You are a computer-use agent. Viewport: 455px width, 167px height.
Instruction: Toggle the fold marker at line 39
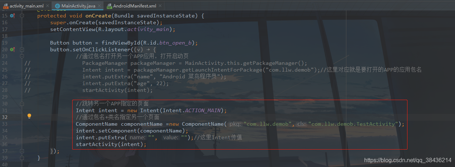[22, 158]
